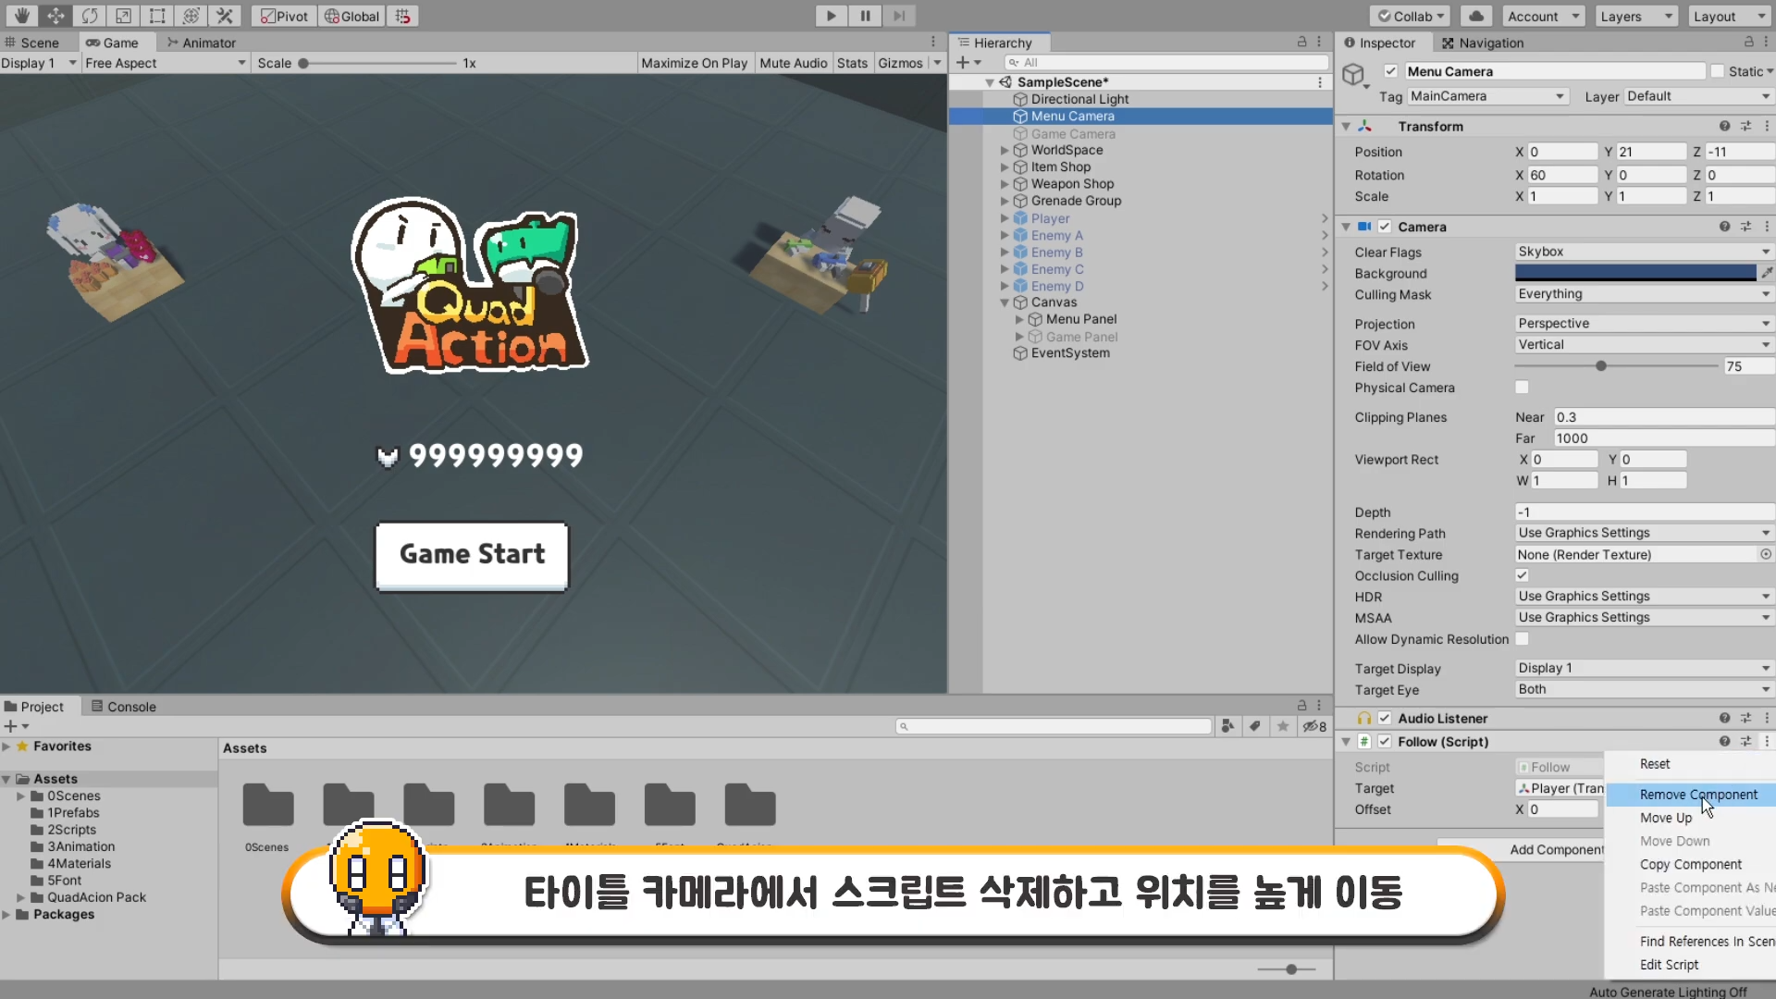Switch to the Navigation tab
The width and height of the screenshot is (1776, 999).
[1482, 43]
